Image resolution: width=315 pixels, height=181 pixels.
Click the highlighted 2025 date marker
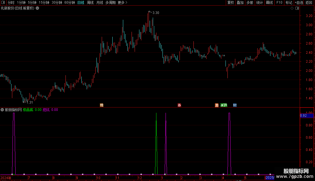click(x=270, y=178)
